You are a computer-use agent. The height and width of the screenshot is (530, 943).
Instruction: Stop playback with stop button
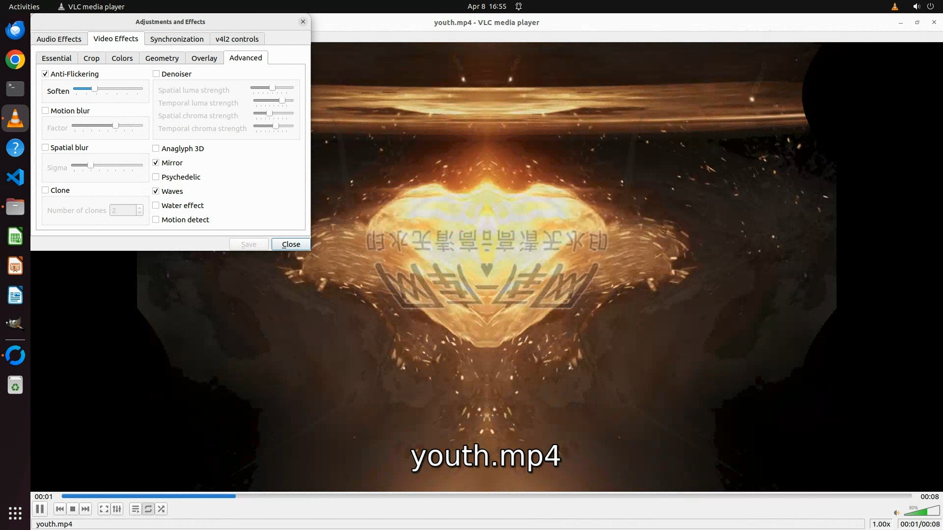tap(73, 509)
